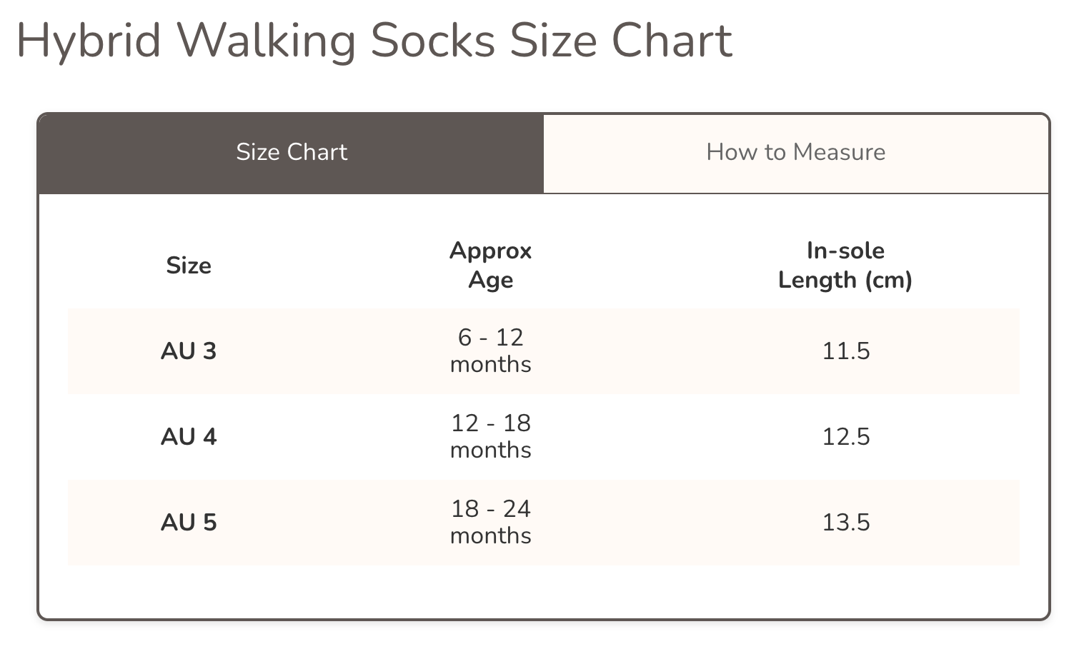Click the word Hybrid in the heading
Viewport: 1079px width, 654px height.
pyautogui.click(x=89, y=41)
